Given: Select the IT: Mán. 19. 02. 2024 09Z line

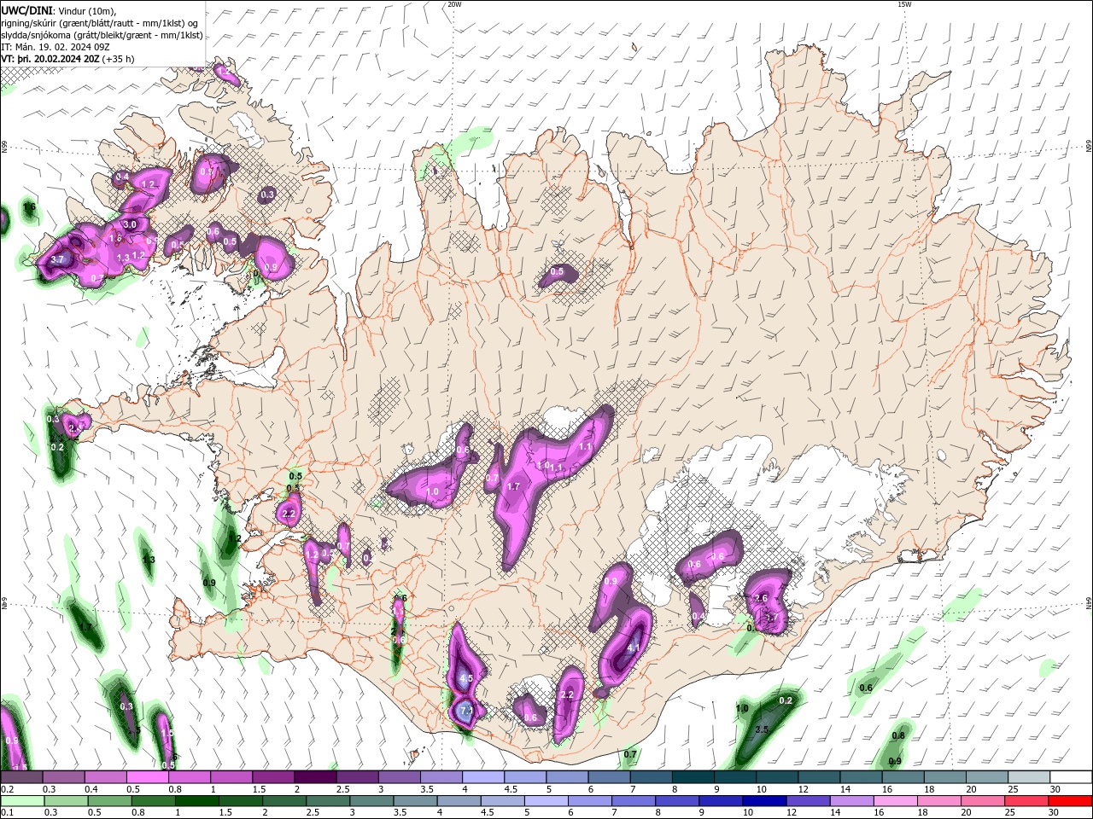Looking at the screenshot, I should (x=56, y=47).
